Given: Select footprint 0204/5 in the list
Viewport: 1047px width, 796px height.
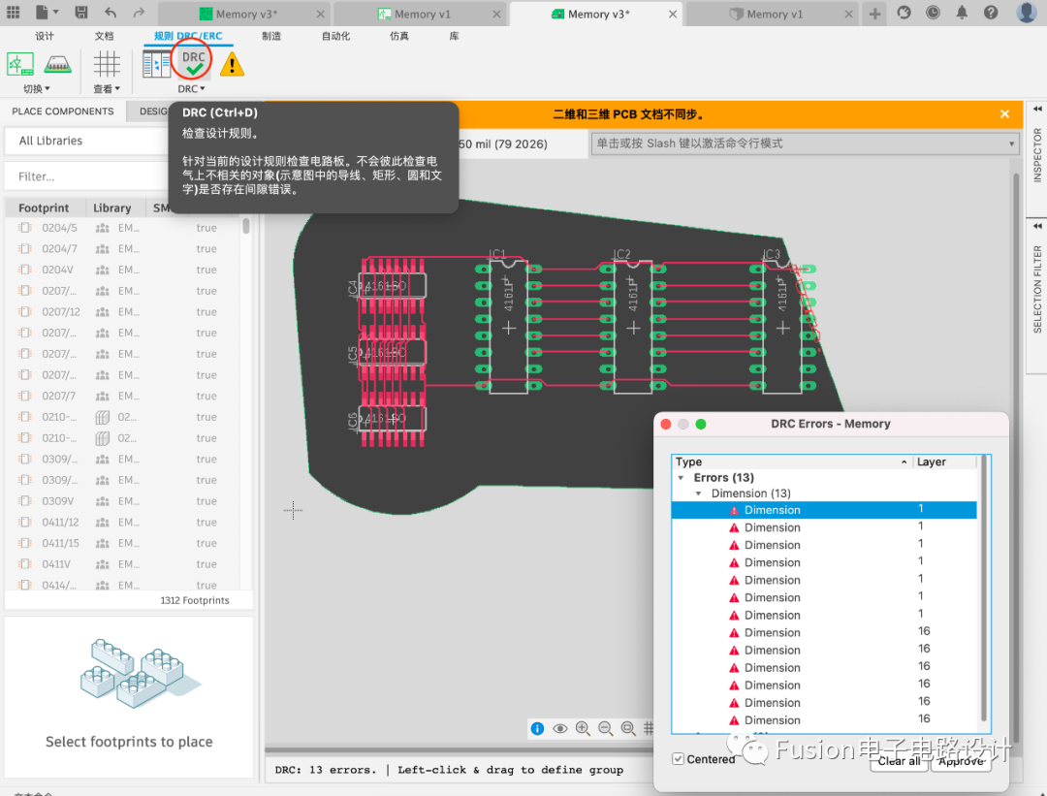Looking at the screenshot, I should (x=120, y=228).
